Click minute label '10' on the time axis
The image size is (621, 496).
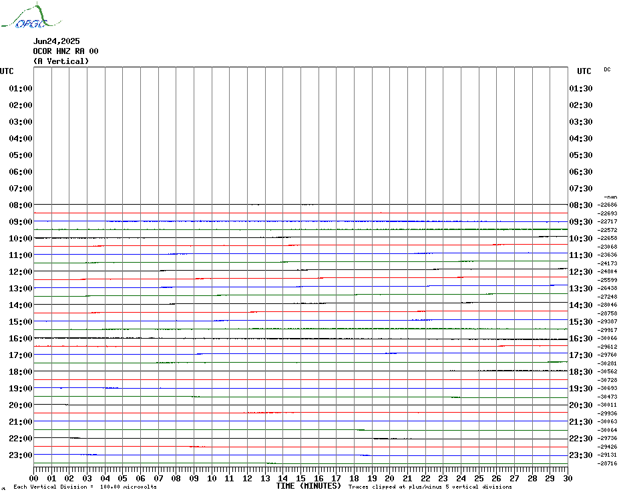[212, 479]
